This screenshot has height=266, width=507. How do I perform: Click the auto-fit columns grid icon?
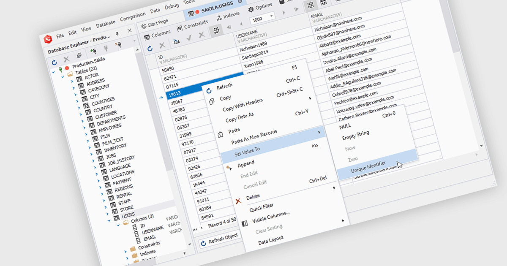[216, 30]
